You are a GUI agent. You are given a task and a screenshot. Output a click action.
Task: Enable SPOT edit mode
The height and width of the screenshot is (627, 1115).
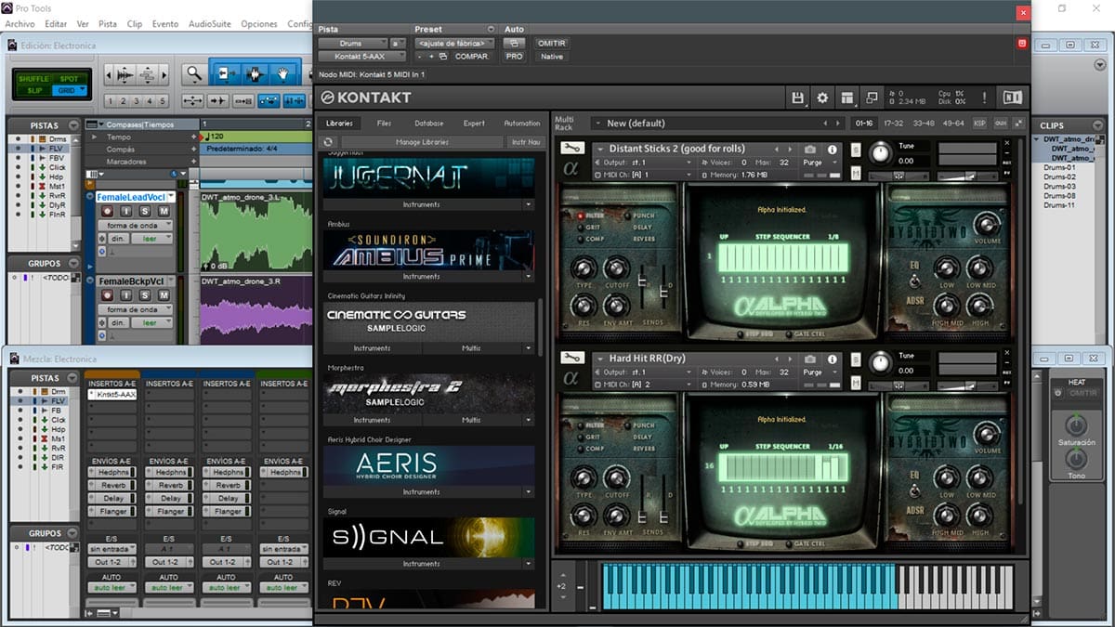point(68,79)
